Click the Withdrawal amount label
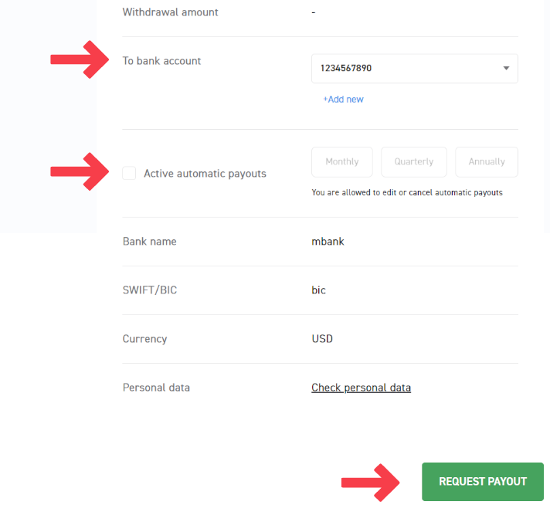Image resolution: width=550 pixels, height=505 pixels. click(x=170, y=12)
